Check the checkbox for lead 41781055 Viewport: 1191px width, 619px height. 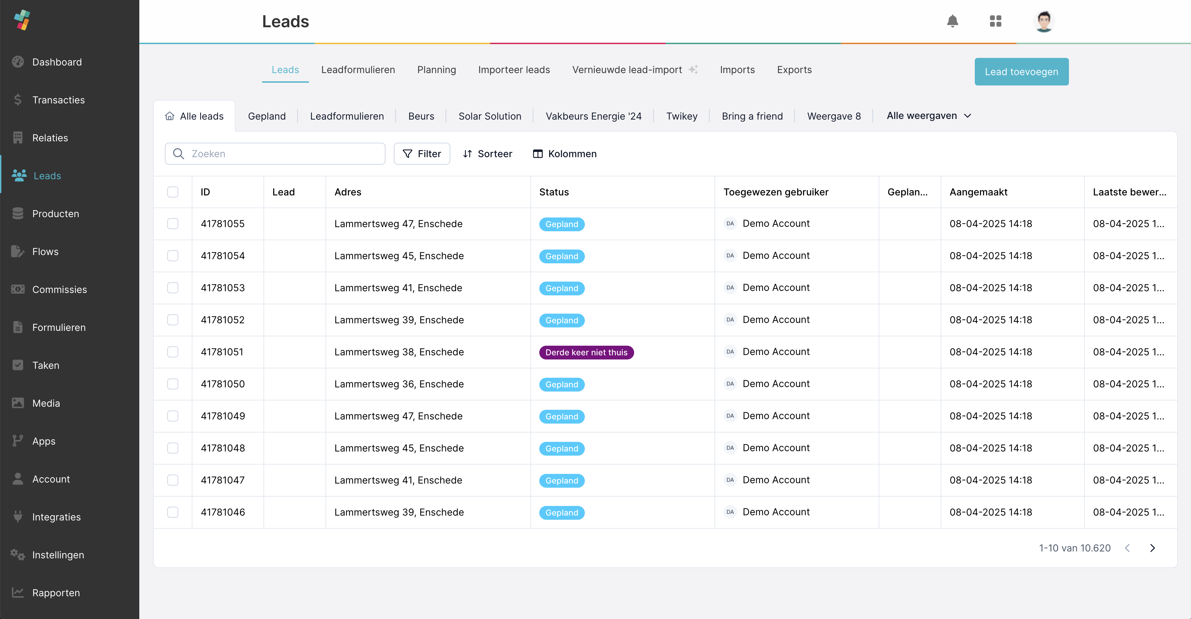tap(172, 224)
